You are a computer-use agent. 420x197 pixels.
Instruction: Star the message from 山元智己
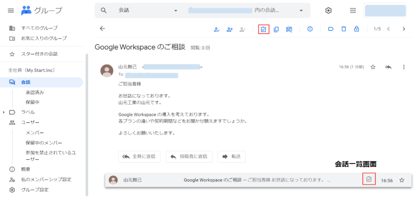[373, 67]
